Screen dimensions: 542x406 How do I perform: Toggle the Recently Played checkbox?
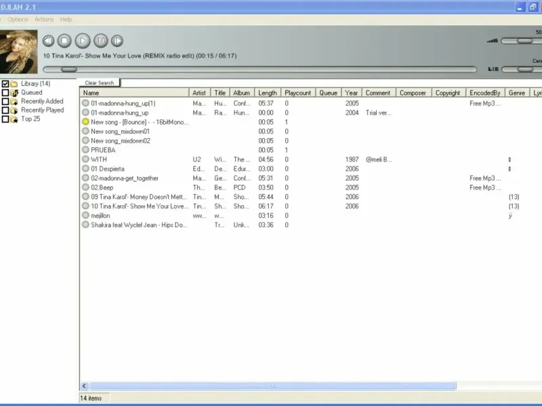click(x=5, y=110)
